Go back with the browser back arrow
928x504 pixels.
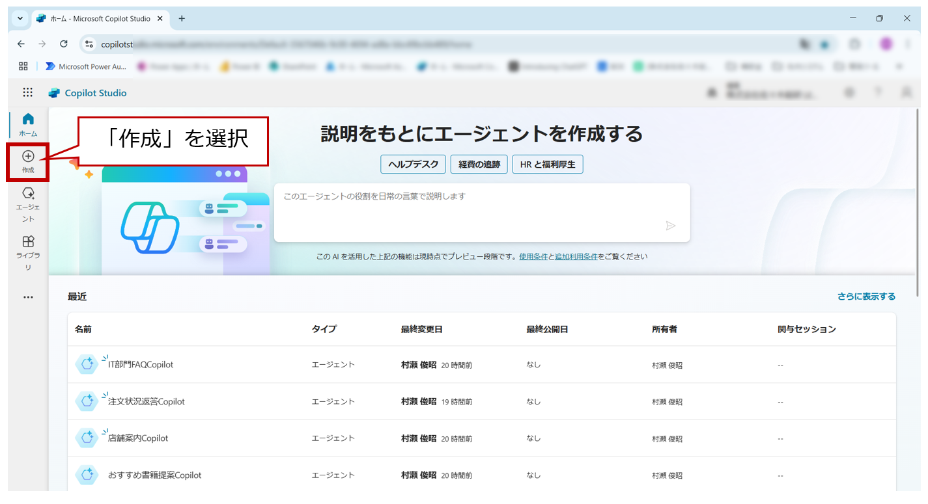(x=21, y=44)
